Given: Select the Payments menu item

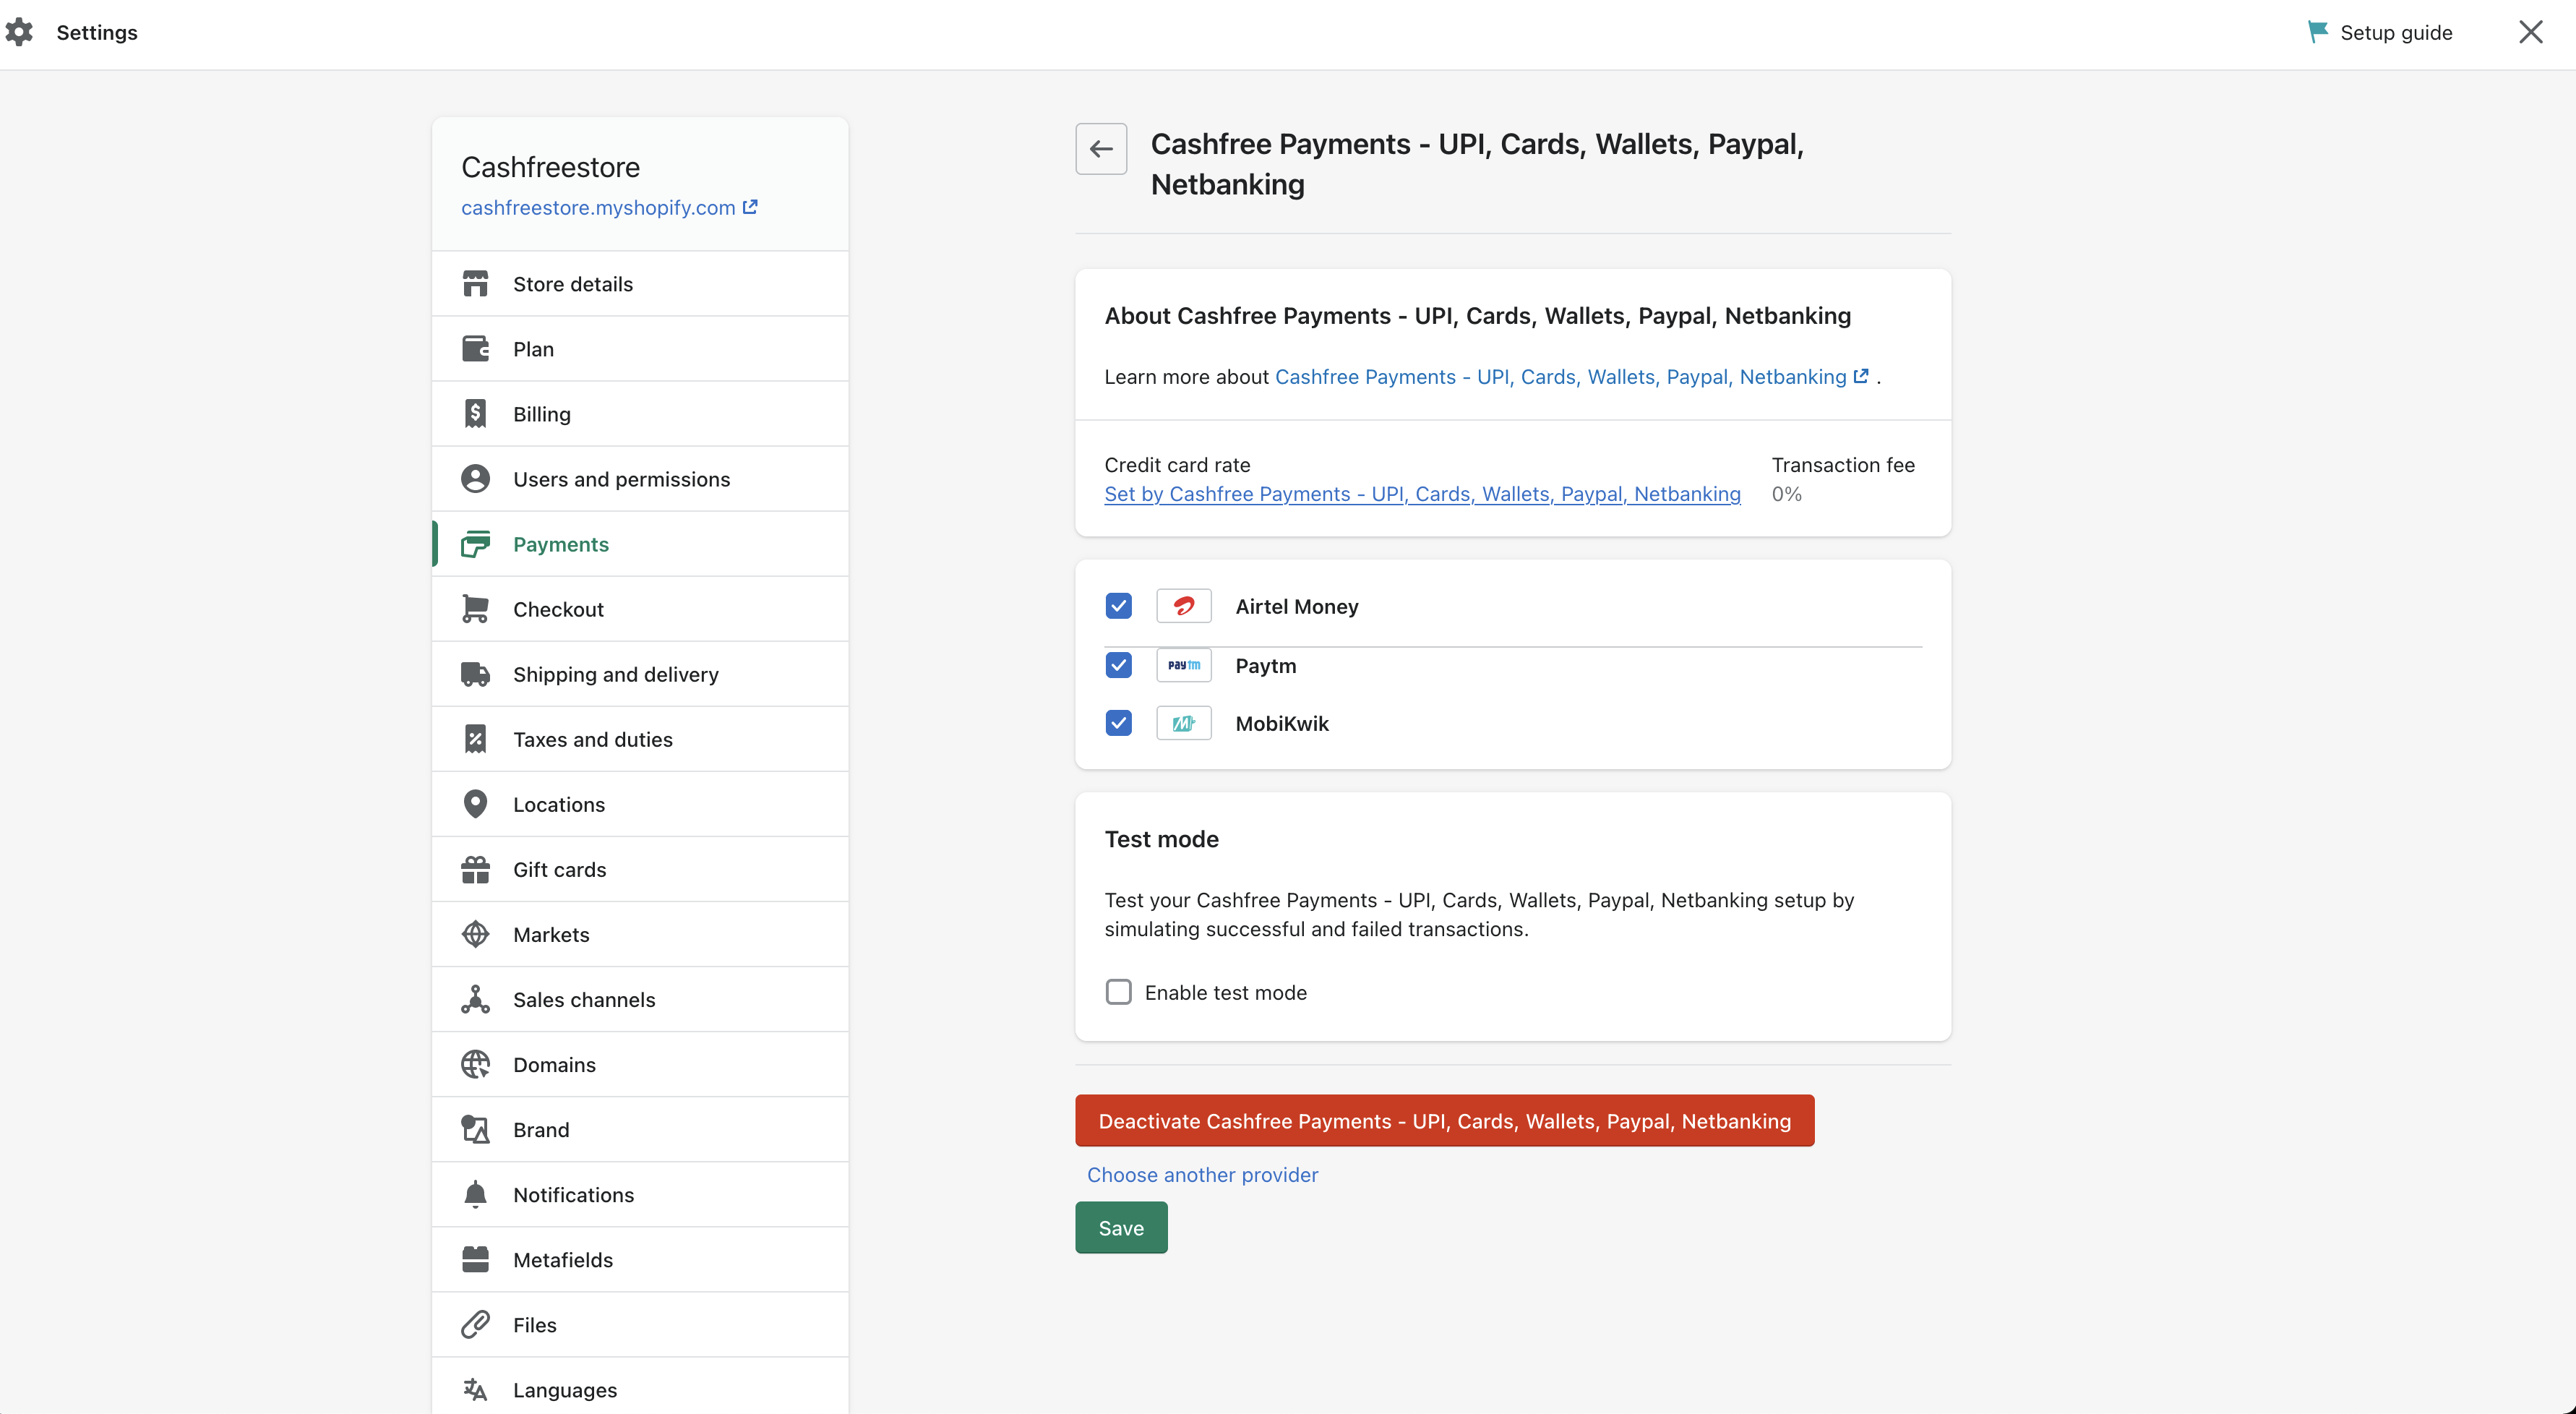Looking at the screenshot, I should [x=640, y=544].
